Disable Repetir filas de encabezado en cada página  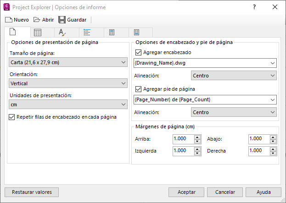(x=12, y=117)
